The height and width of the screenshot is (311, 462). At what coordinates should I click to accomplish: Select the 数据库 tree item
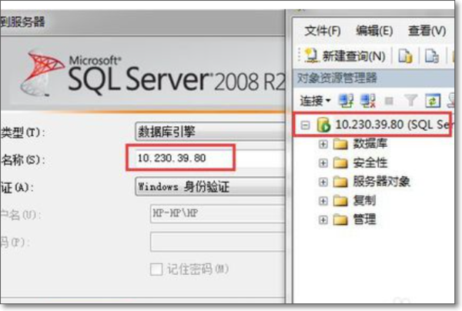click(370, 144)
